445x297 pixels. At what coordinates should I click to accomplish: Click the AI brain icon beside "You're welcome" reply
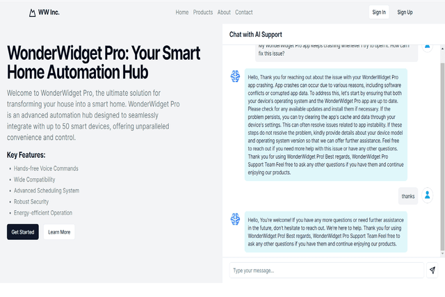point(235,219)
